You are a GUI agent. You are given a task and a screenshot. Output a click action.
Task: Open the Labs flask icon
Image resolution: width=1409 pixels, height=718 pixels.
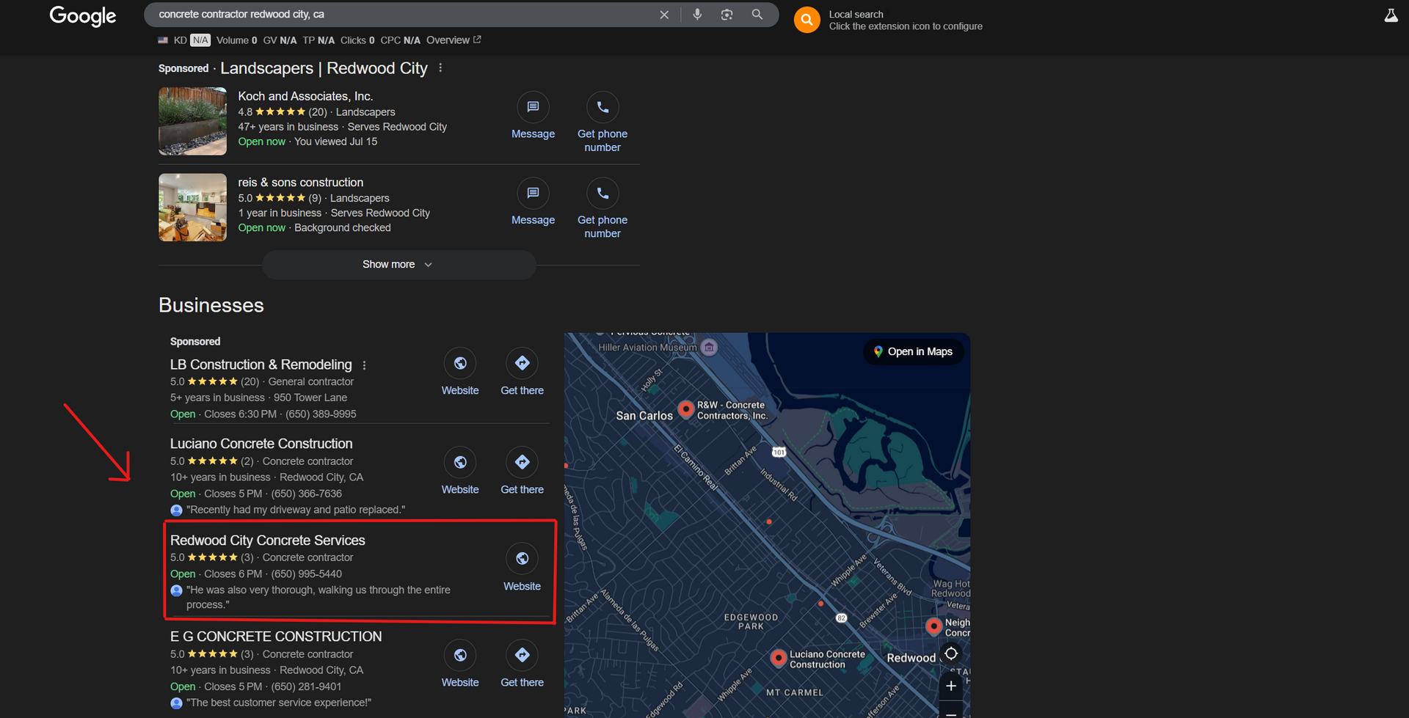pyautogui.click(x=1391, y=15)
